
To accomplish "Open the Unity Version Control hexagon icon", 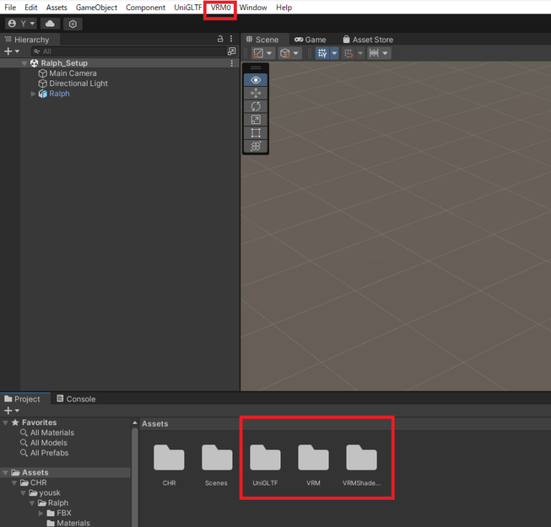I will [x=72, y=24].
